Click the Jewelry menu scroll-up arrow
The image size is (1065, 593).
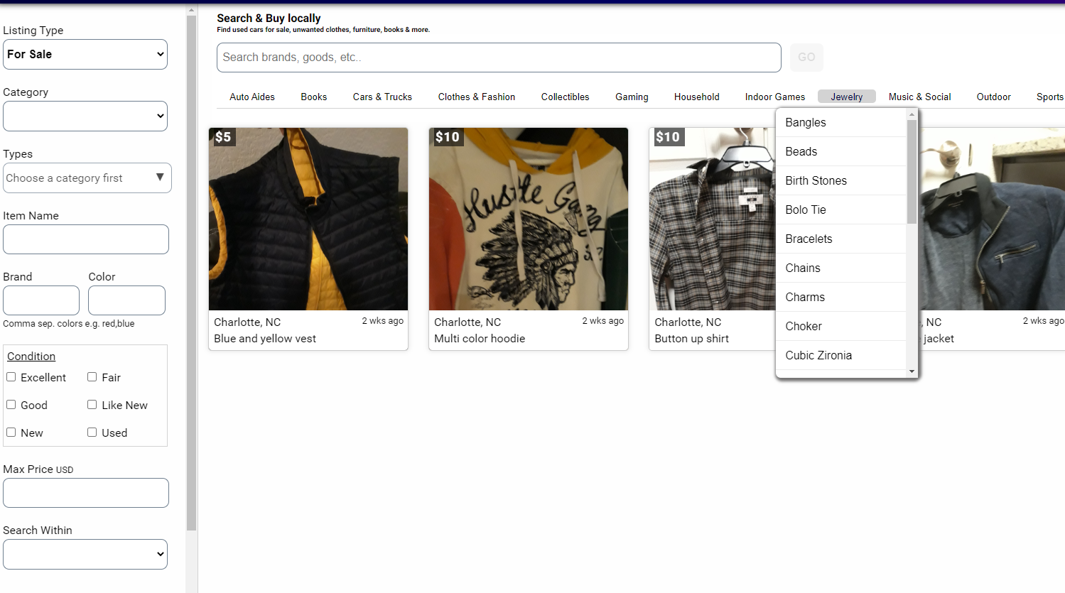pos(912,114)
